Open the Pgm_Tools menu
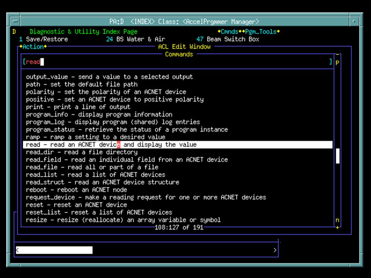Screen dimensions: 371x278 click(261, 32)
